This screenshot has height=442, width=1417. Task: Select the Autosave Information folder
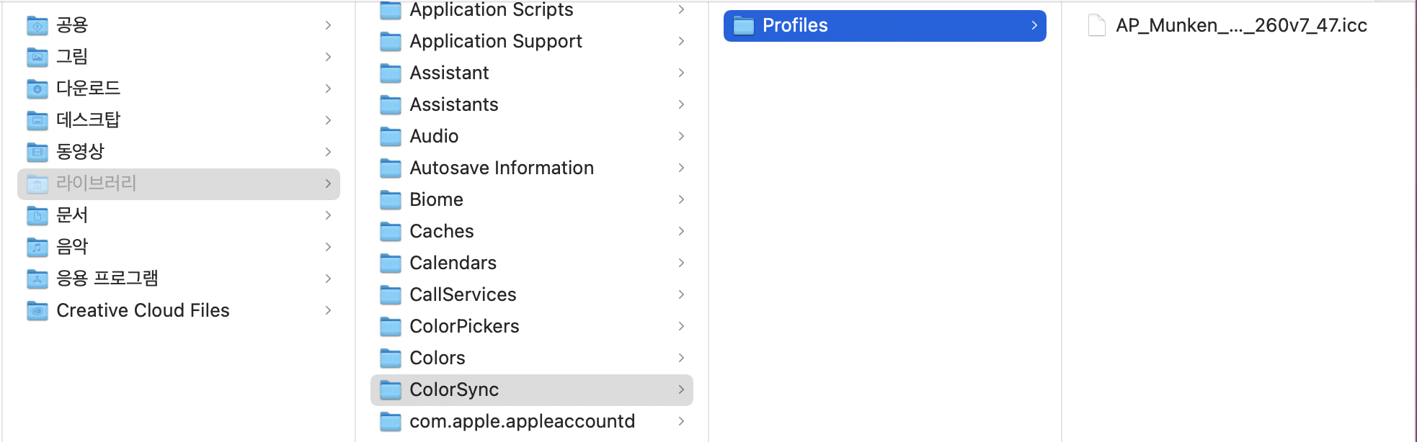(x=501, y=168)
